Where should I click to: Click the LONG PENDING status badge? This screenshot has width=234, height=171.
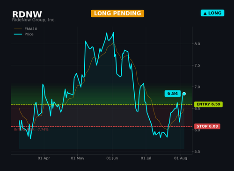(x=117, y=14)
